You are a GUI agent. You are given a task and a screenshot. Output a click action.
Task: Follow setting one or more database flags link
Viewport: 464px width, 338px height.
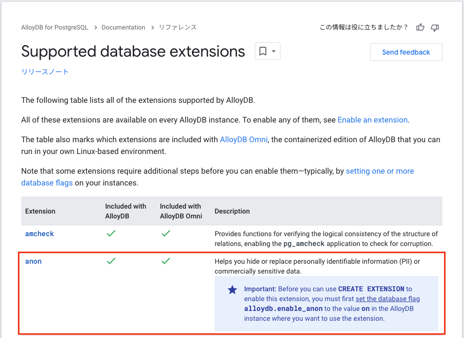pos(380,171)
